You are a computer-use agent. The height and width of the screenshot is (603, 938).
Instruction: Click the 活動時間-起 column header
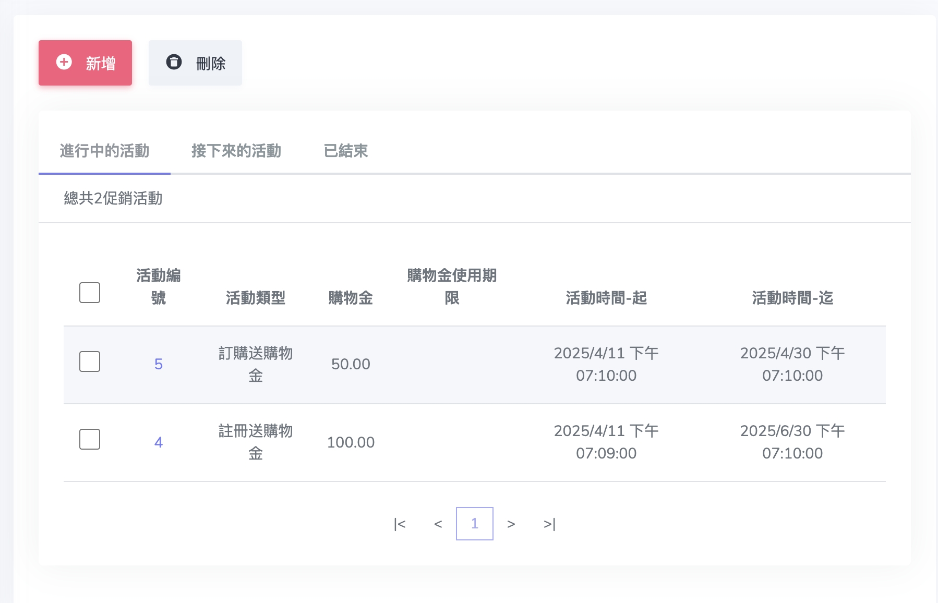click(606, 298)
